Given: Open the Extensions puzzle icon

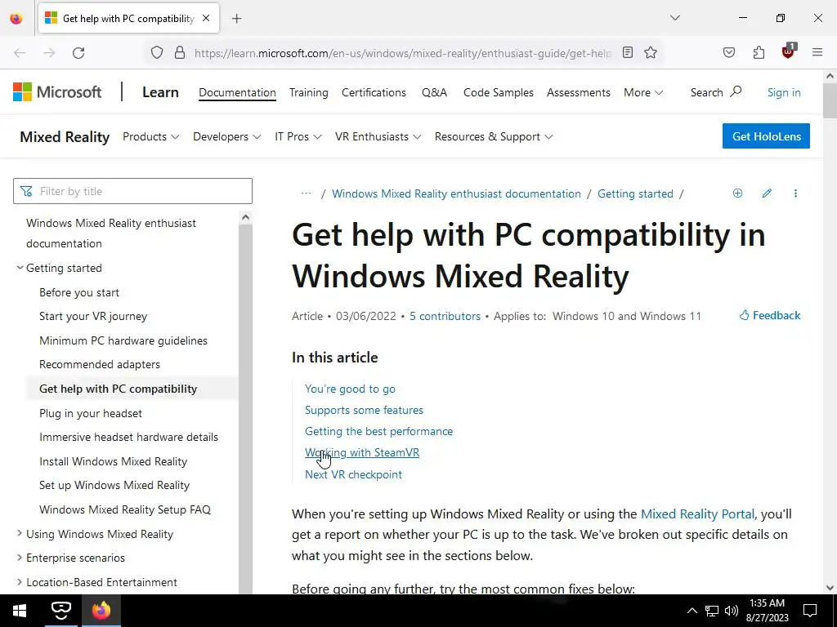Looking at the screenshot, I should [759, 52].
